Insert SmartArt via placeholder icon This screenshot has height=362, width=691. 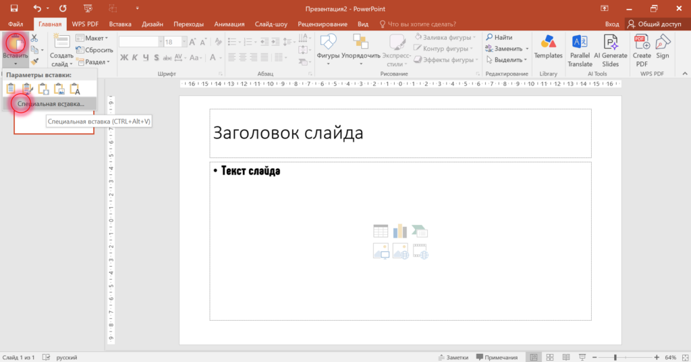tap(420, 231)
